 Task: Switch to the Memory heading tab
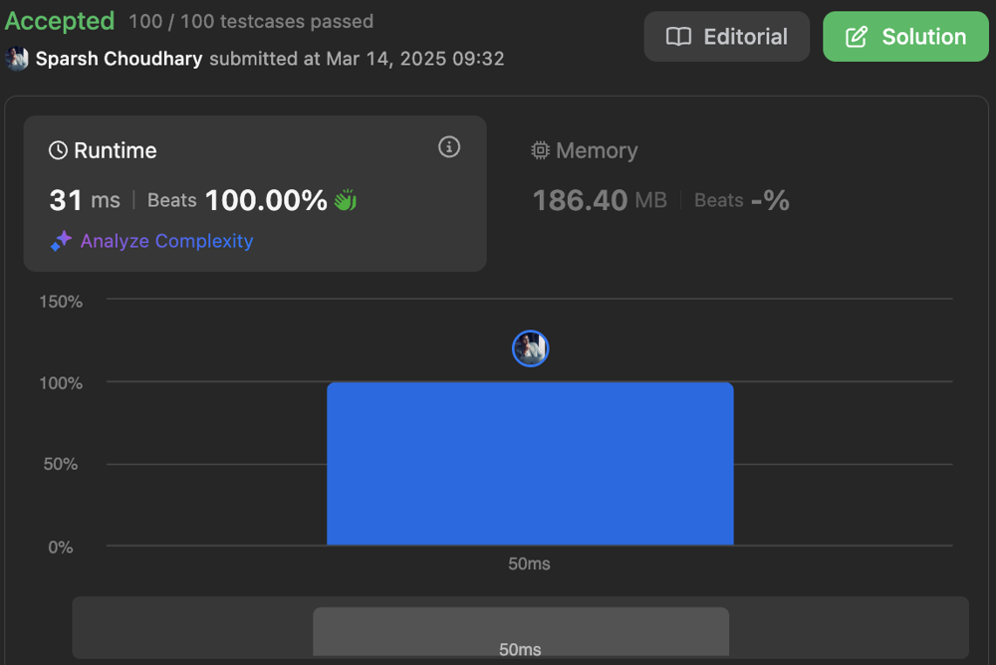tap(597, 150)
